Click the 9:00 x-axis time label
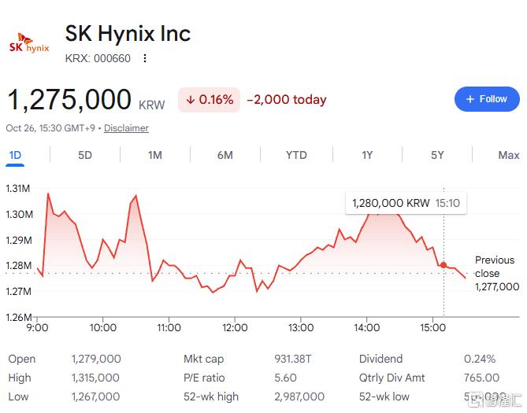Screen dimensions: 527x413 tap(37, 327)
